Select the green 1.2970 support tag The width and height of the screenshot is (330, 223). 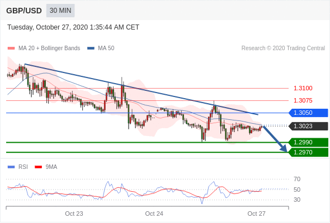(x=308, y=152)
